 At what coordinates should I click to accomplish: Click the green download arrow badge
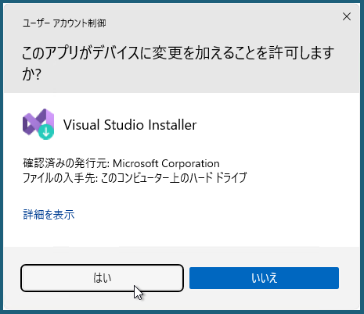pos(46,132)
